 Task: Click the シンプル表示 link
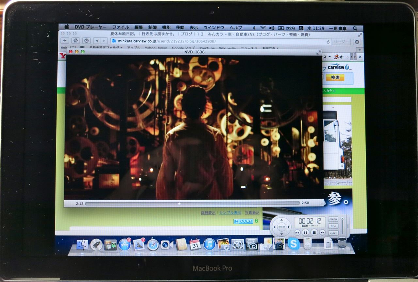(230, 213)
